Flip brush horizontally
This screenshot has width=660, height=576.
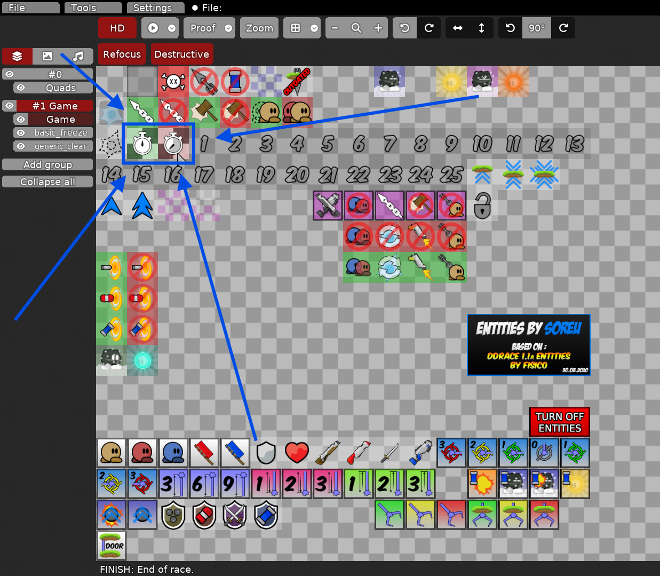tap(458, 28)
